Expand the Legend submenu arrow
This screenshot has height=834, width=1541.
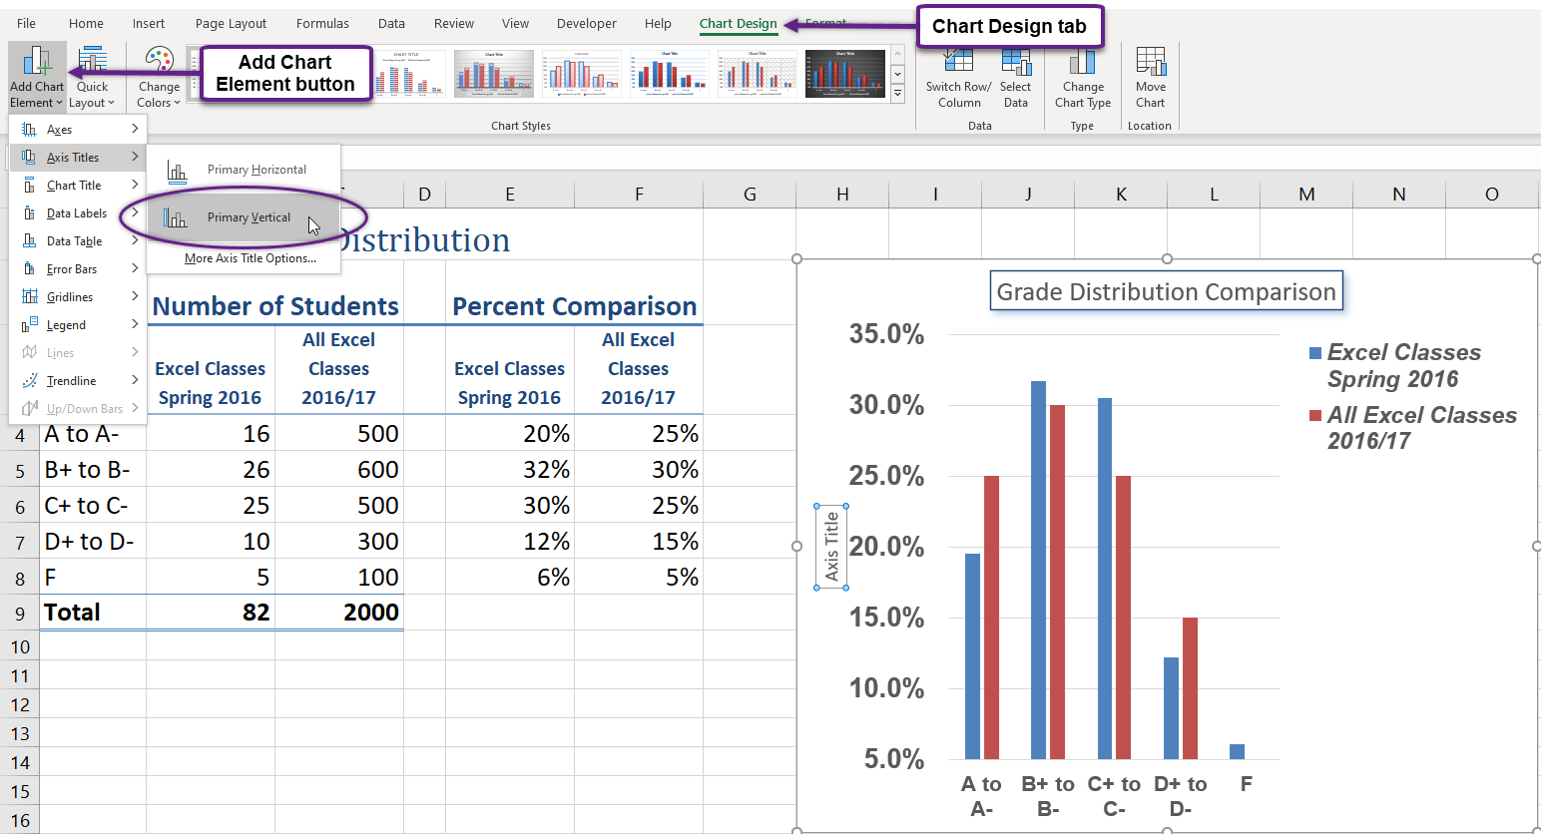(x=135, y=324)
